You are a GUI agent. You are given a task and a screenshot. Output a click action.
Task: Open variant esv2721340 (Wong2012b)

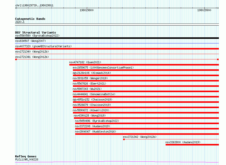(32, 52)
